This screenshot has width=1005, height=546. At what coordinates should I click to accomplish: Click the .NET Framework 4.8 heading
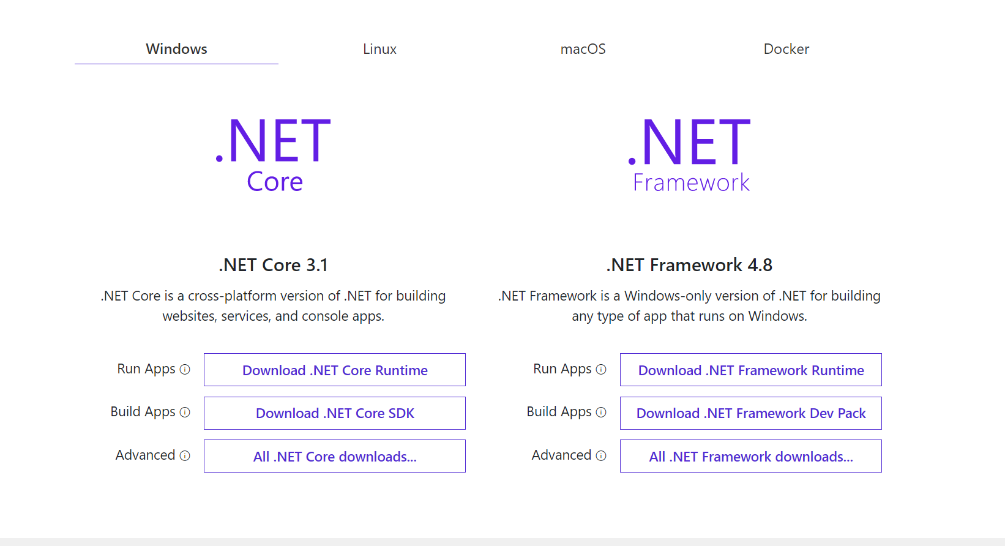pyautogui.click(x=690, y=265)
